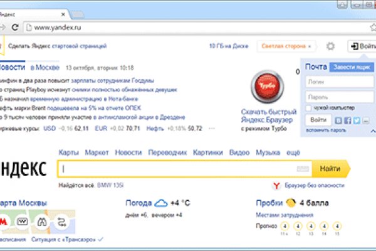The height and width of the screenshot is (251, 376).
Task: Log in via the Twitter icon
Action: (356, 120)
